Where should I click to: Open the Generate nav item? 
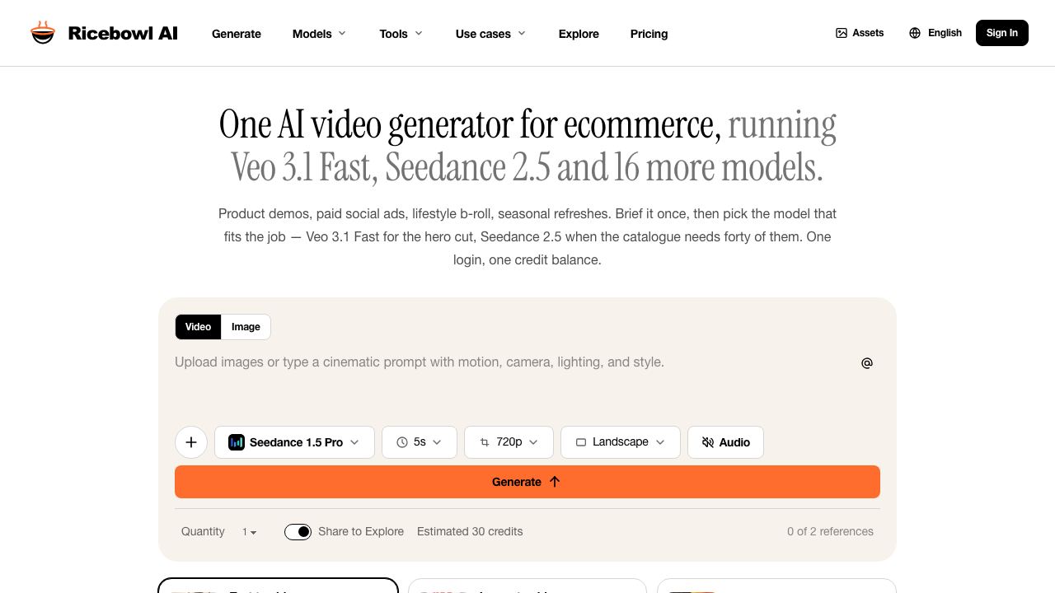point(237,34)
